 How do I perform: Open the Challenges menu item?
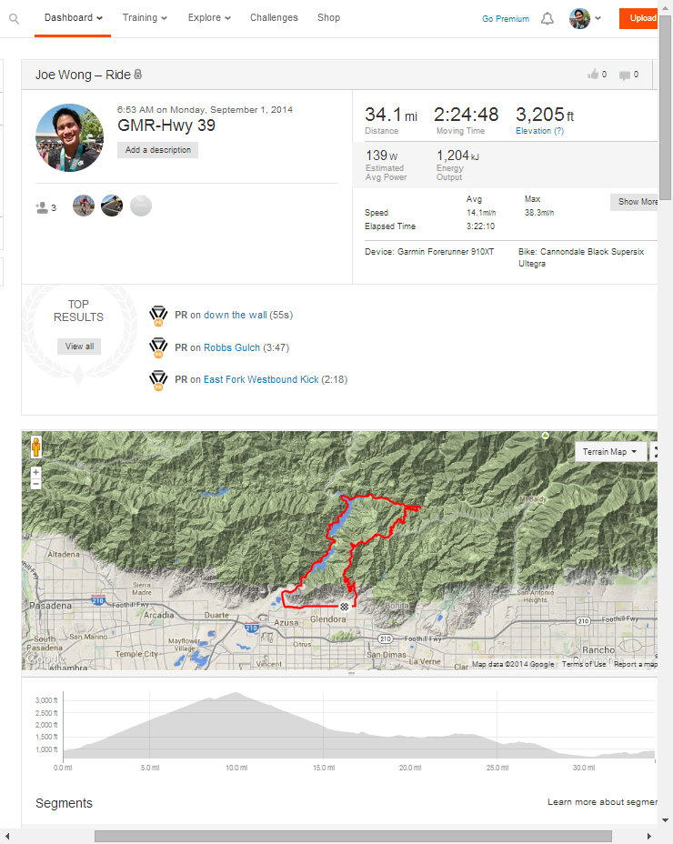click(x=274, y=17)
